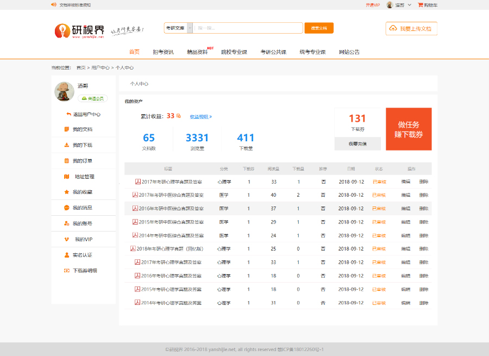Click the 我的下载 download icon
The width and height of the screenshot is (489, 356).
(67, 145)
